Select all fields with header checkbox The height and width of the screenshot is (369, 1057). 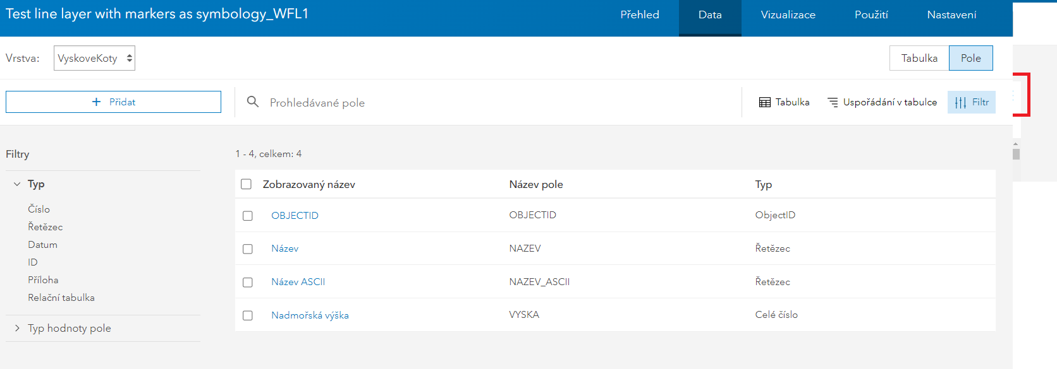pyautogui.click(x=247, y=184)
